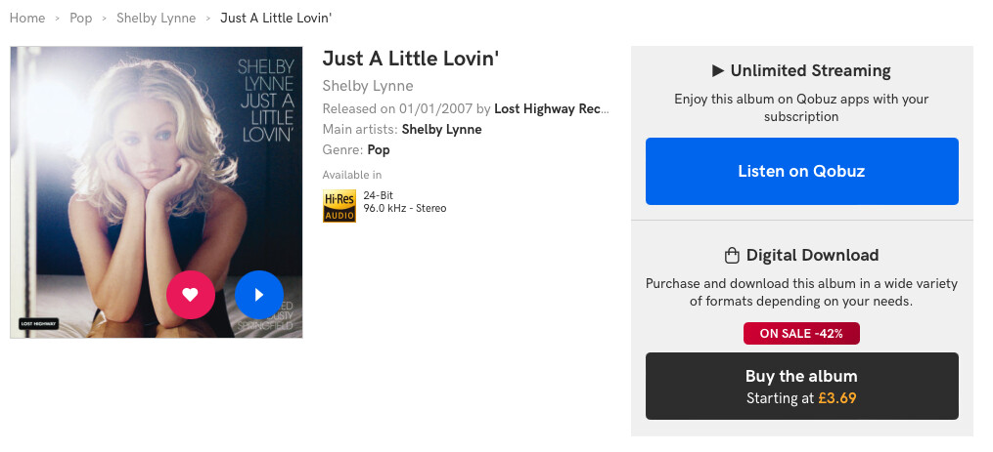Click the shopping bag icon by Digital Download
This screenshot has height=452, width=993.
point(732,256)
